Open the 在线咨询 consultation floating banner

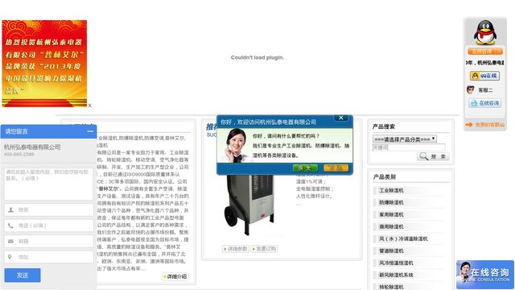pyautogui.click(x=485, y=275)
